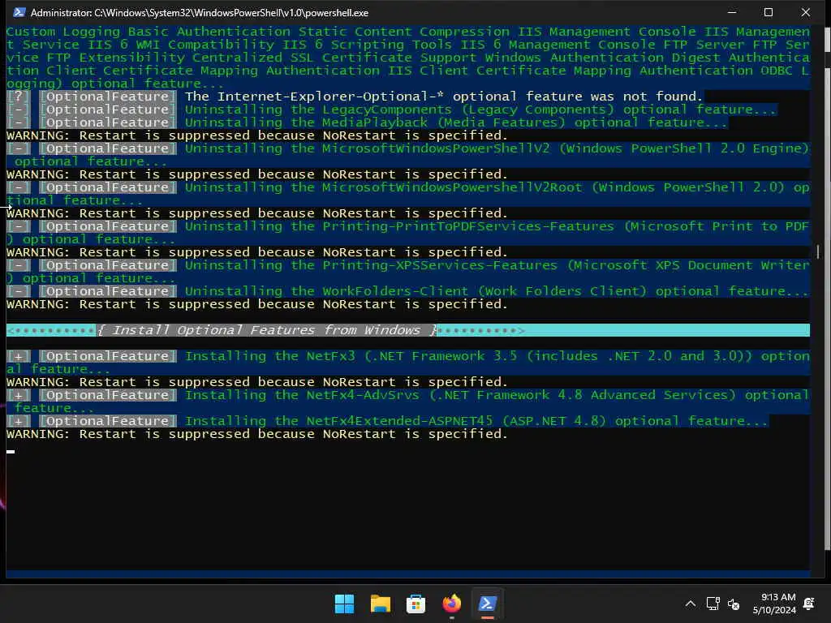The width and height of the screenshot is (831, 623).
Task: Open the Windows Start menu
Action: point(344,604)
